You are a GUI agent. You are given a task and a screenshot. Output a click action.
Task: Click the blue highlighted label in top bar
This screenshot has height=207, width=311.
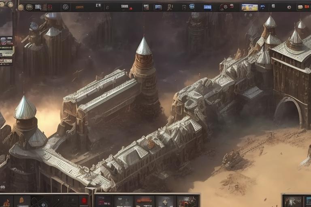207,7
